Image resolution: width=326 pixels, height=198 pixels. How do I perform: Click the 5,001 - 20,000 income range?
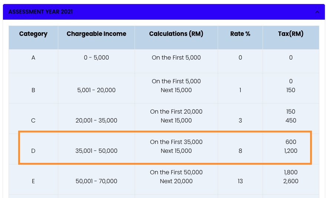pyautogui.click(x=96, y=90)
